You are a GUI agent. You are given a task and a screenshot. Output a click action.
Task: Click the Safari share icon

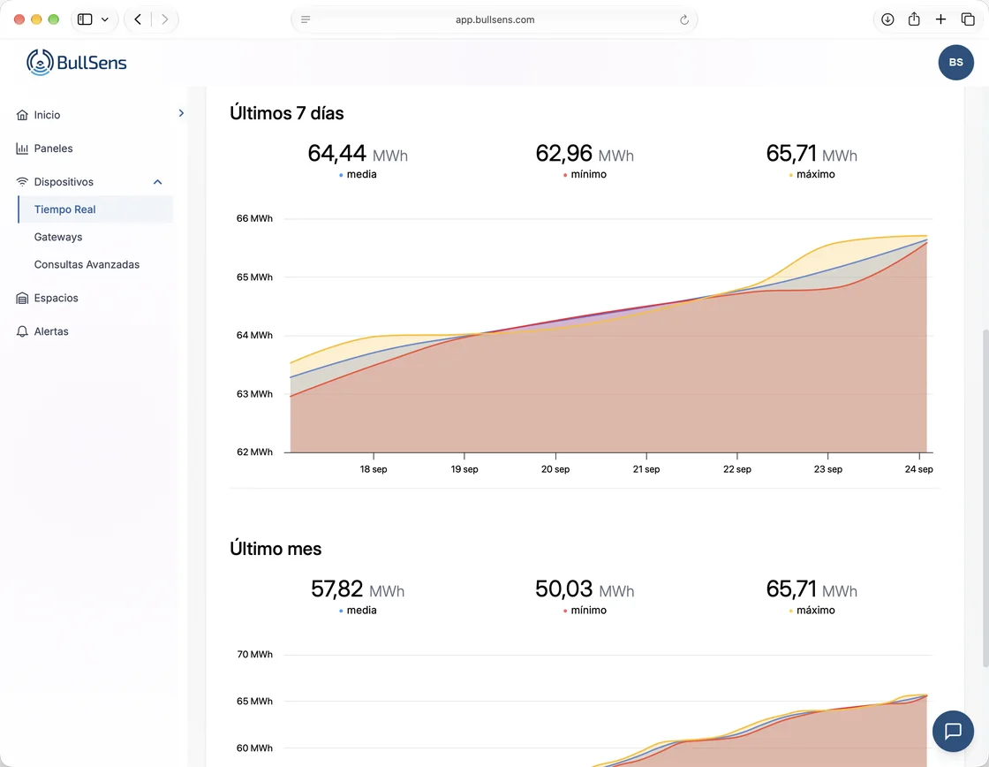point(914,19)
